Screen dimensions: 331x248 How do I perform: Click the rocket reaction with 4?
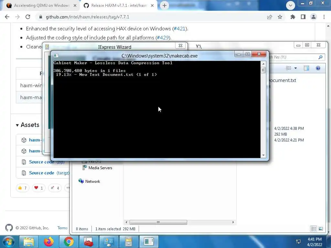pos(55,188)
